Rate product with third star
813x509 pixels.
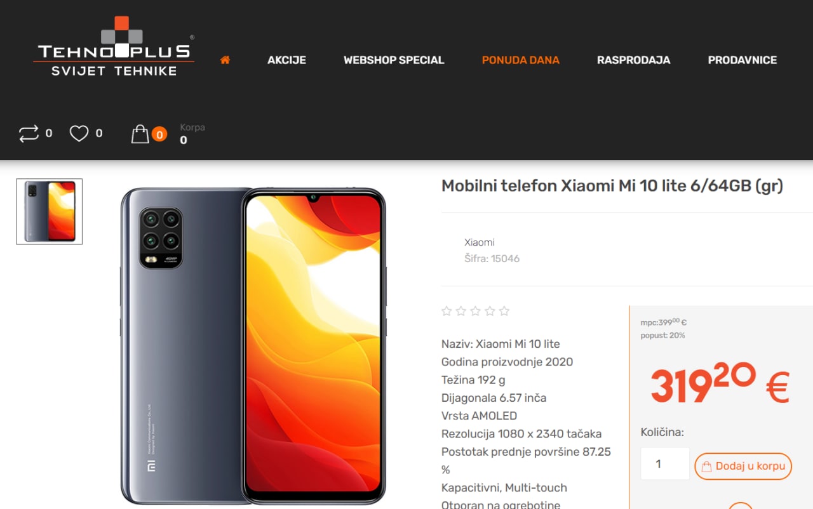475,311
